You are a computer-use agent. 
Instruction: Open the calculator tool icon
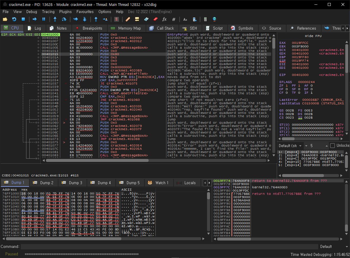click(x=205, y=19)
